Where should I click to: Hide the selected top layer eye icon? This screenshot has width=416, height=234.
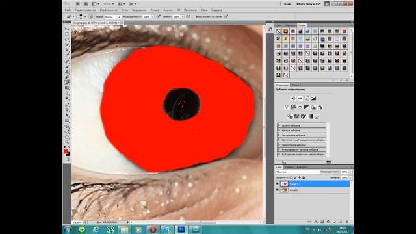(278, 183)
